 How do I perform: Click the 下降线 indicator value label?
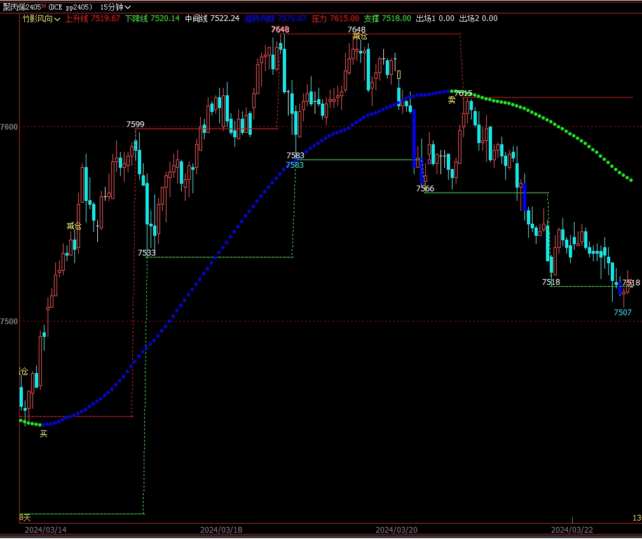(153, 18)
